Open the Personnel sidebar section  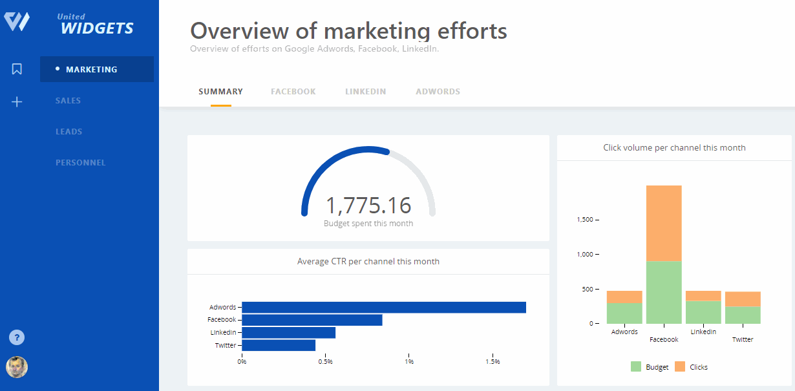pos(80,163)
